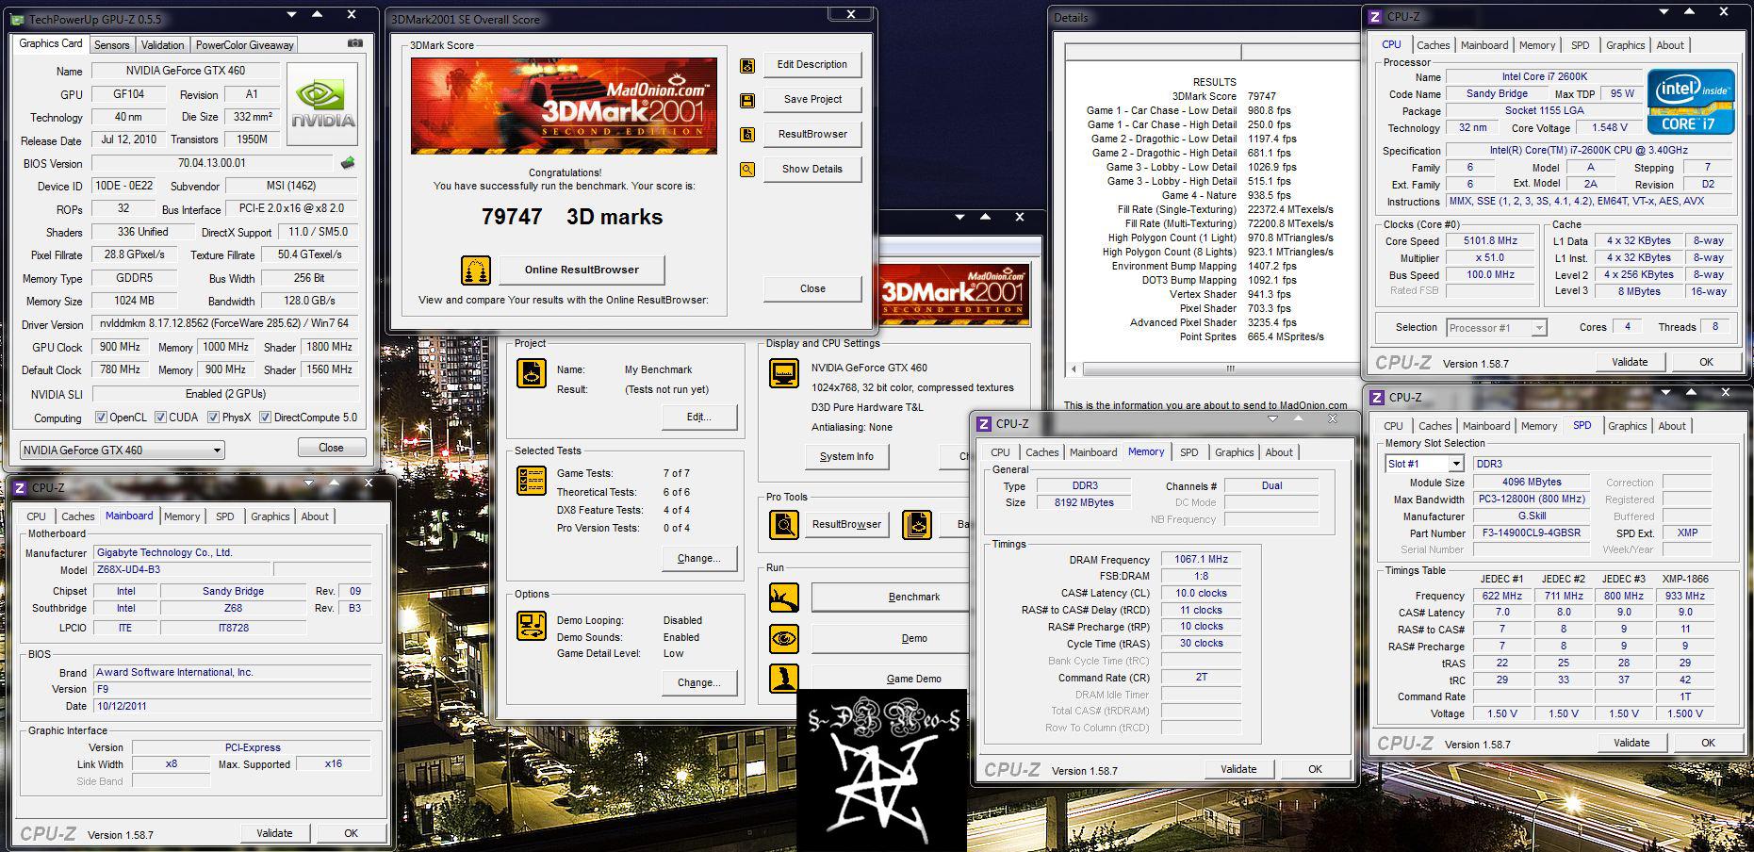The image size is (1754, 852).
Task: Click the Edit Description icon in 3DMark
Action: (747, 65)
